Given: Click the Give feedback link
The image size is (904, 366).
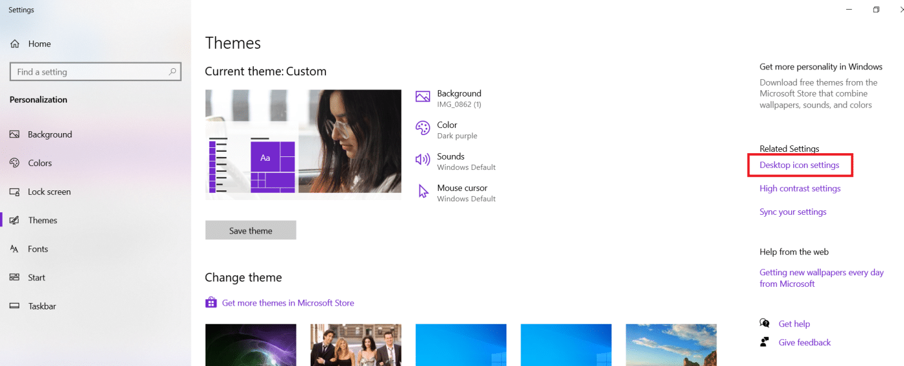Looking at the screenshot, I should [804, 343].
